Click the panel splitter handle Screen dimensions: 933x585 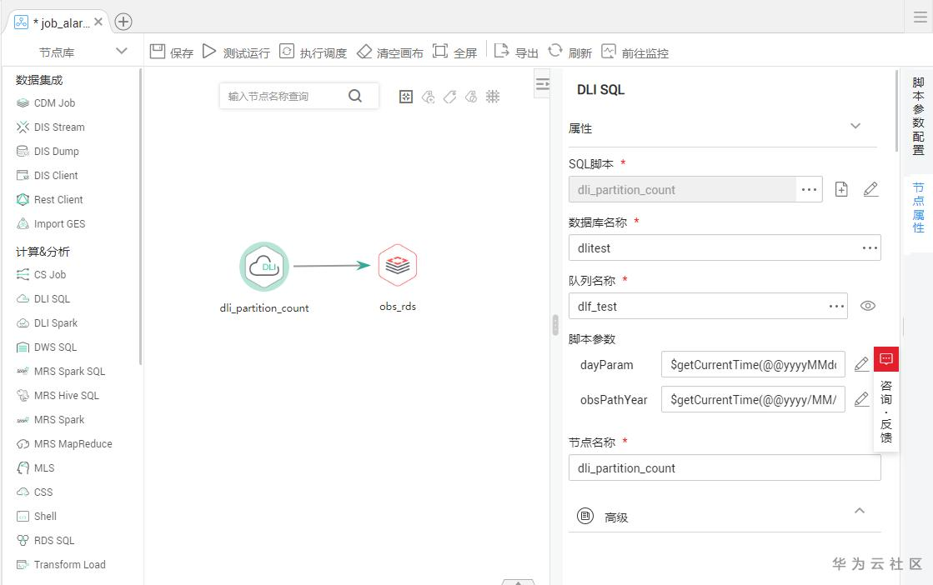click(x=555, y=325)
